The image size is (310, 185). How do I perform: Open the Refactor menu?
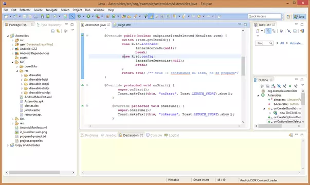(25, 10)
